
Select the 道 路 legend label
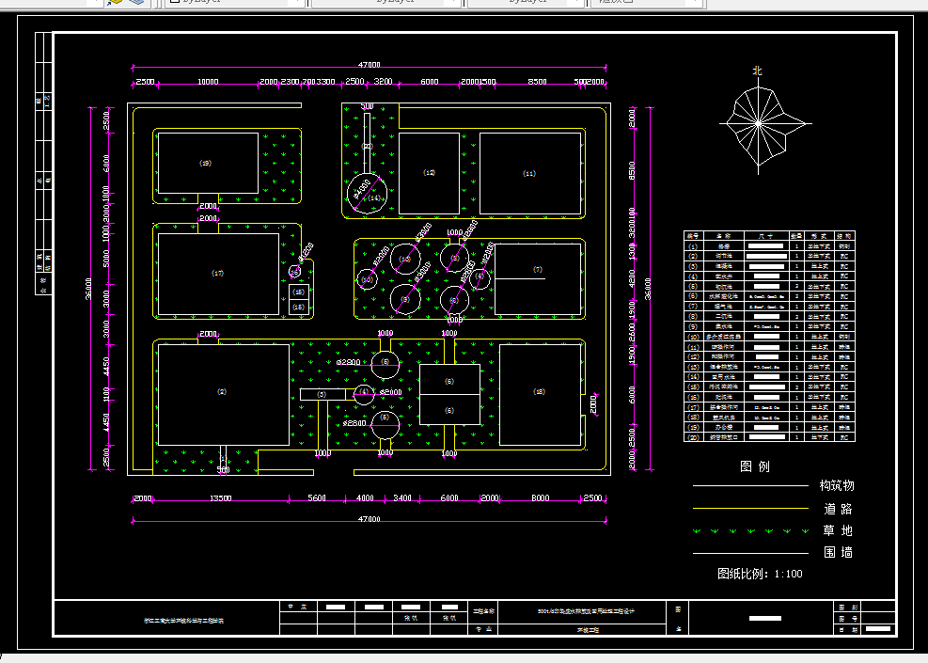coord(838,509)
